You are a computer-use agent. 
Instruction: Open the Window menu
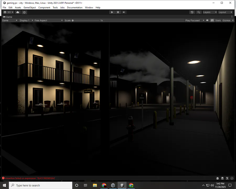(89, 8)
